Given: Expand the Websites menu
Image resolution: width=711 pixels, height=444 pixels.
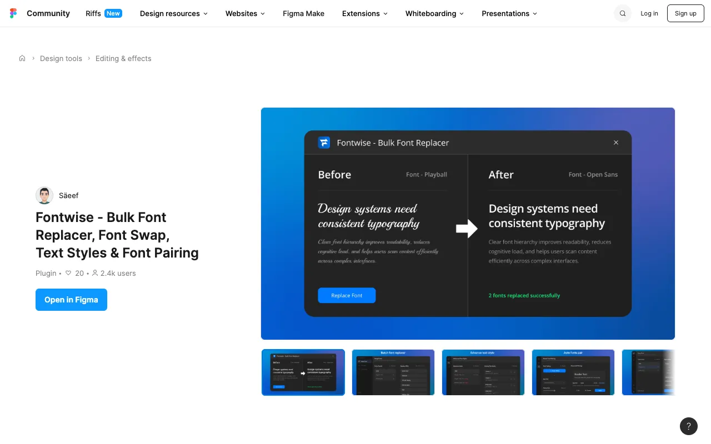Looking at the screenshot, I should click(x=245, y=13).
